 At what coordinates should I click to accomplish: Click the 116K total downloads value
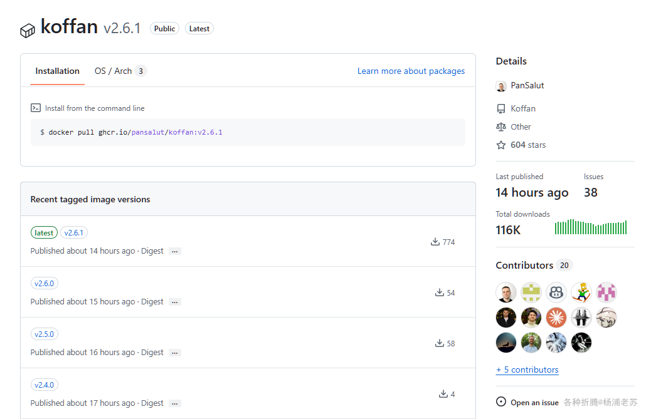point(508,230)
